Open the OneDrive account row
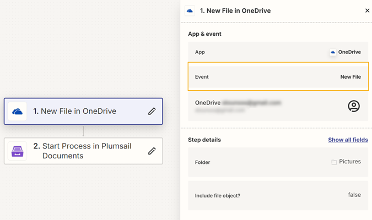372x220 pixels. click(278, 106)
